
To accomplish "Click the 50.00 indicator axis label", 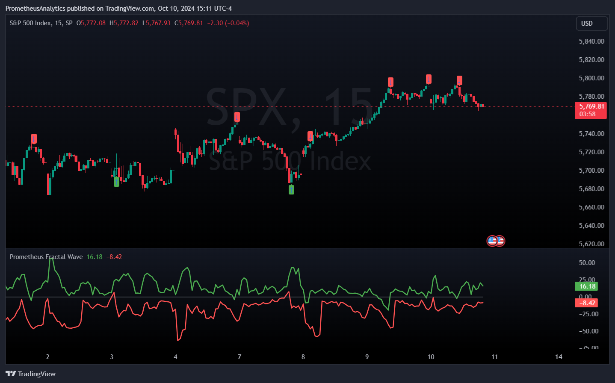I will pos(587,263).
